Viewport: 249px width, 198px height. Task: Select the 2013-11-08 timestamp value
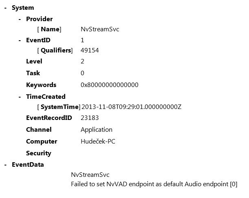click(132, 107)
